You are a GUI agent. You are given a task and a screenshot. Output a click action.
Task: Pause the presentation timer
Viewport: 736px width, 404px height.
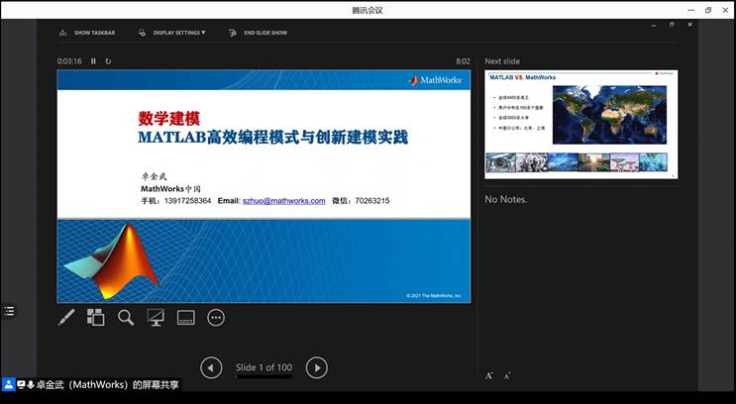pos(94,61)
